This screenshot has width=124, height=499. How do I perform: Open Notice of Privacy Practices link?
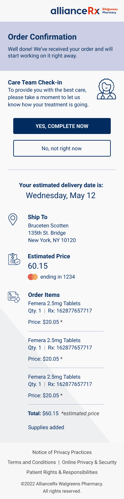pyautogui.click(x=62, y=452)
